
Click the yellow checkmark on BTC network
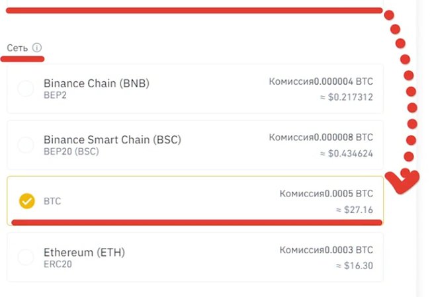pos(27,201)
